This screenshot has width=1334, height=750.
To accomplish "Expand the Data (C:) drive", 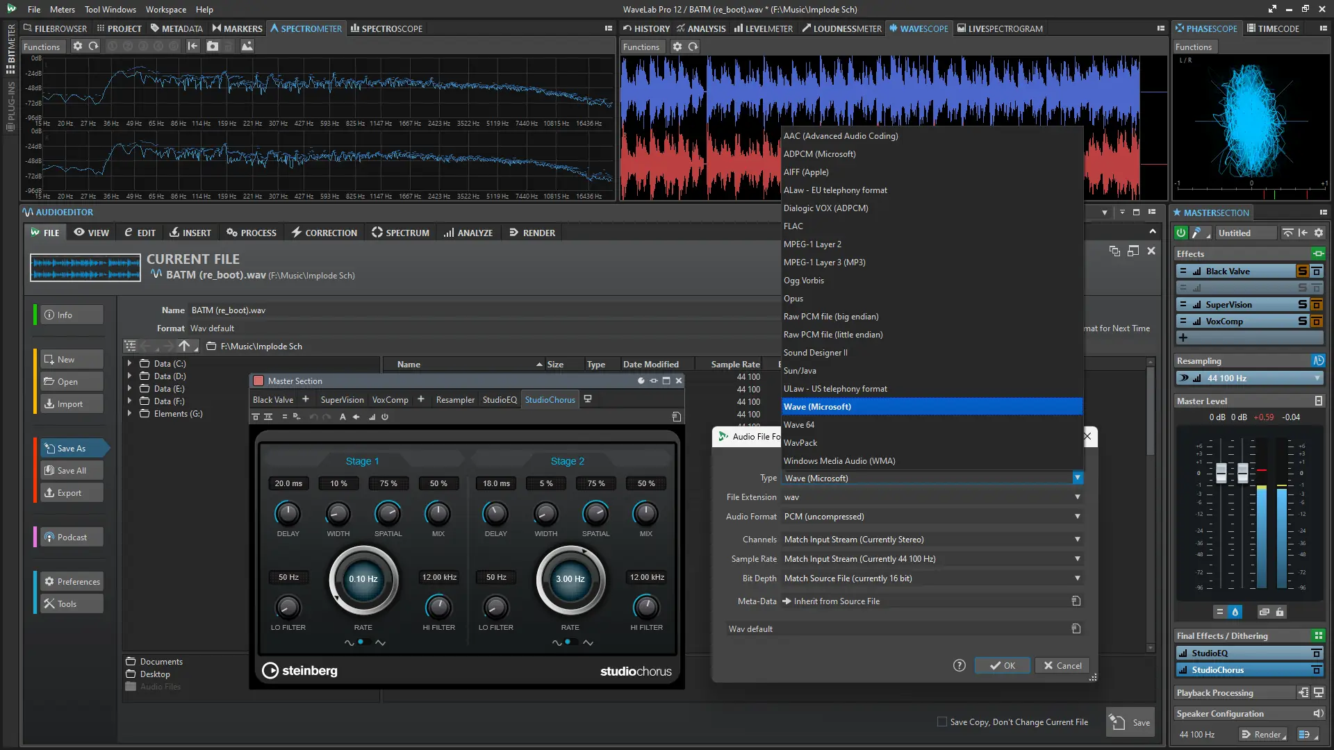I will coord(129,364).
